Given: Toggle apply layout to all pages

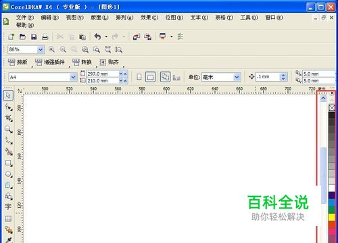Looking at the screenshot, I should point(165,77).
